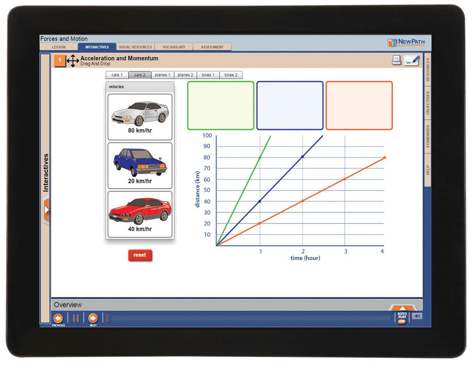The image size is (473, 365).
Task: Open the whiteboard pen tool
Action: tap(412, 61)
